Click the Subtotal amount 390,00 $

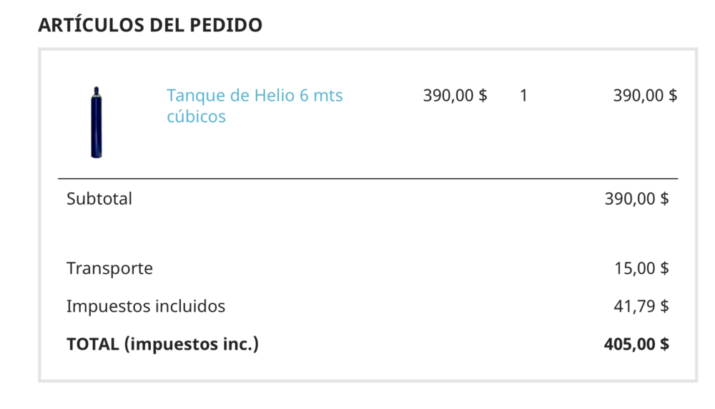(636, 199)
